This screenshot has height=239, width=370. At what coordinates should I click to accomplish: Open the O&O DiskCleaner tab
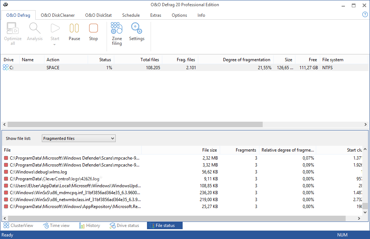[57, 15]
